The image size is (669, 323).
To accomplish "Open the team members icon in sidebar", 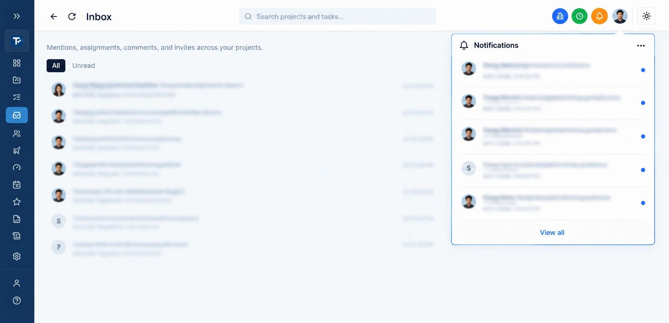I will (17, 134).
